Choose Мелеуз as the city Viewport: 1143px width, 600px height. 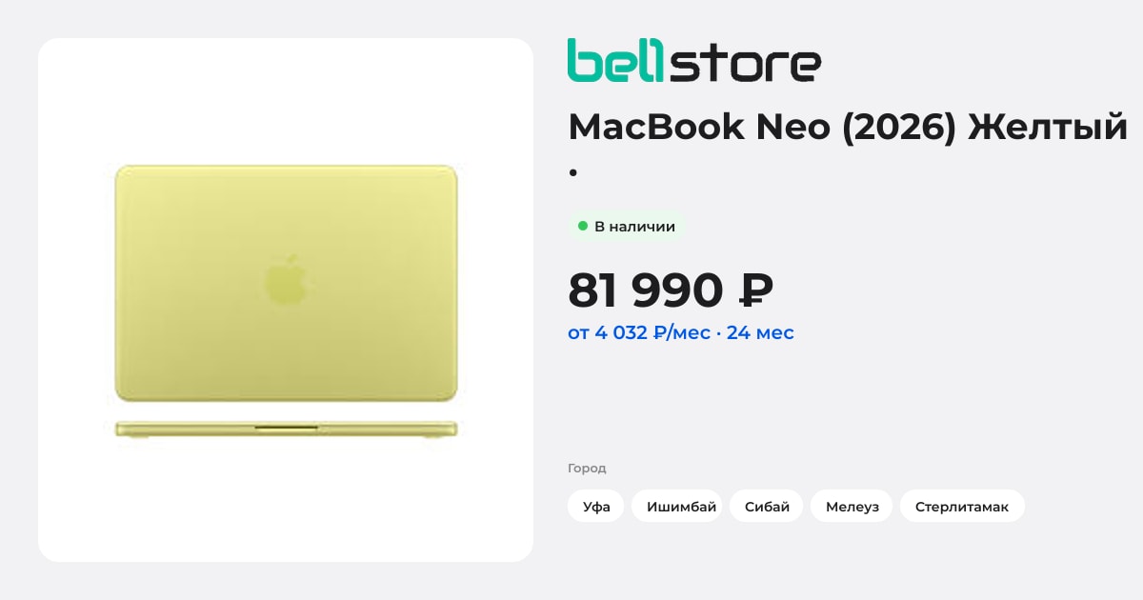click(852, 507)
